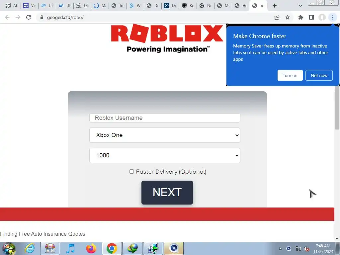Click the NEXT button
The image size is (340, 255).
167,193
